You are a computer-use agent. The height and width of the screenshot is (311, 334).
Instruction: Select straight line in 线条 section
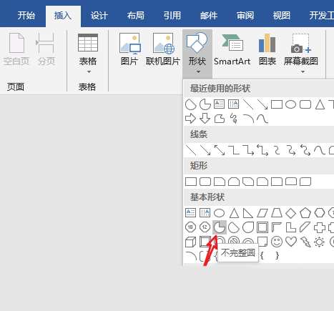pos(191,150)
